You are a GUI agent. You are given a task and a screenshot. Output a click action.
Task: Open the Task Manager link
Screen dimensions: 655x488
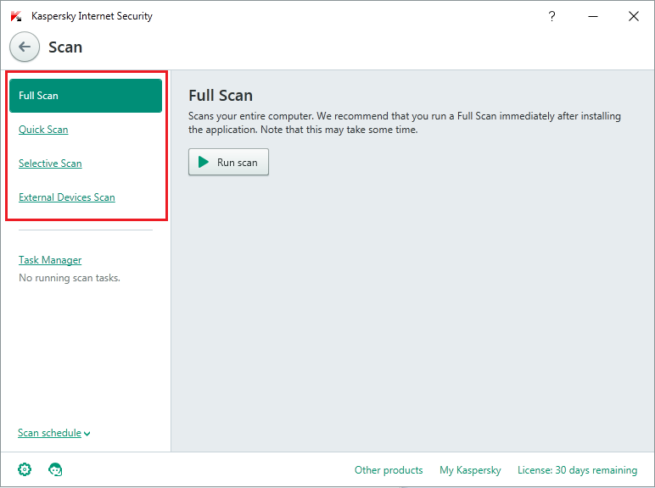(x=50, y=260)
